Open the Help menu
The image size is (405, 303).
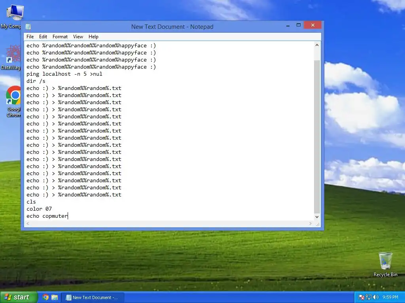point(93,37)
